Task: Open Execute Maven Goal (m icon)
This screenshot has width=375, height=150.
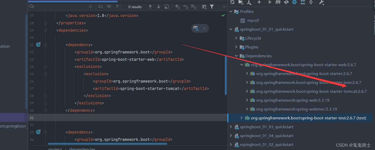Action: [x=278, y=2]
